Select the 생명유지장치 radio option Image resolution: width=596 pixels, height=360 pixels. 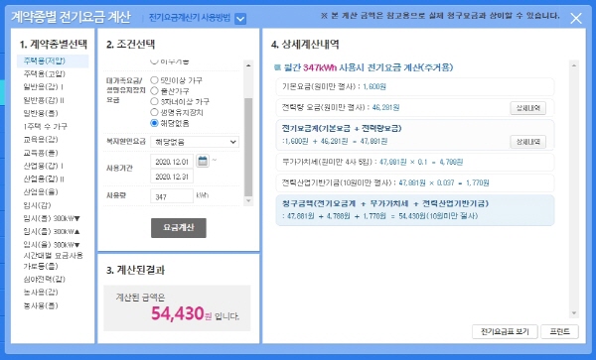154,112
